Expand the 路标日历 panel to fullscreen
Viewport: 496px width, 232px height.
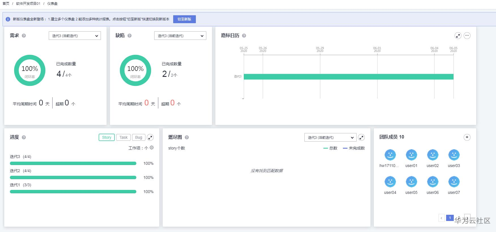(x=458, y=36)
